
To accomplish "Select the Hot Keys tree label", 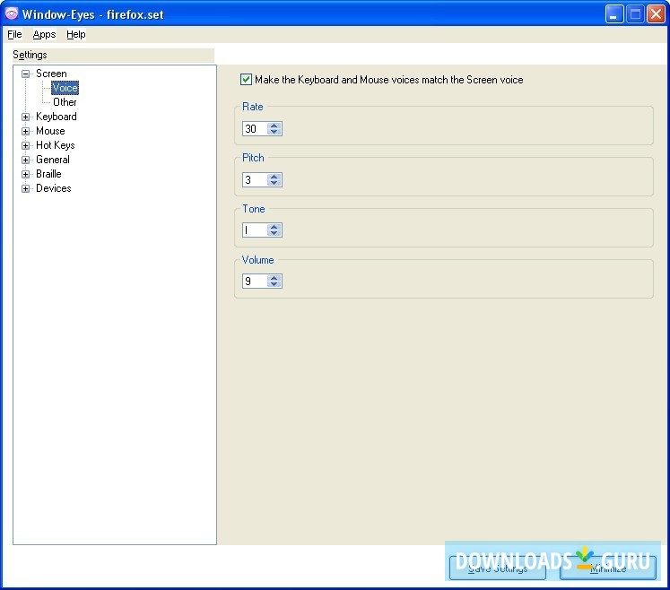I will point(56,145).
